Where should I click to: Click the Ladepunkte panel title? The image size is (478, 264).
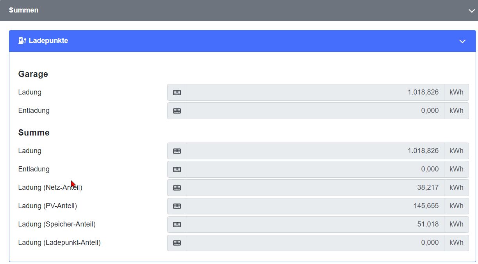point(48,41)
